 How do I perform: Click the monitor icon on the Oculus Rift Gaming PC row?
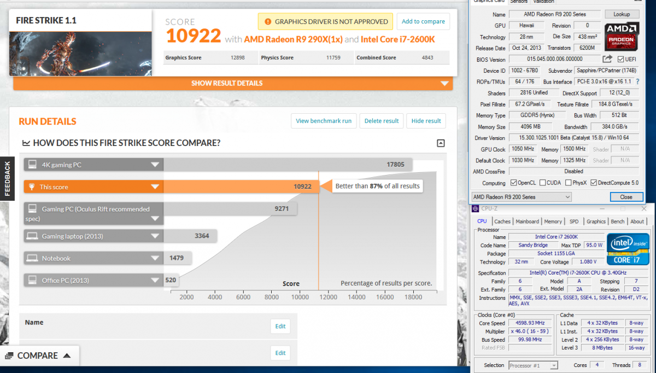click(32, 209)
